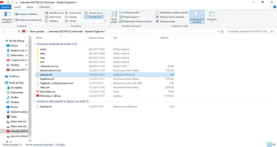Select the Motivate_L1_SB.exe application icon
Viewport: 277px width, 147px height.
[38, 96]
